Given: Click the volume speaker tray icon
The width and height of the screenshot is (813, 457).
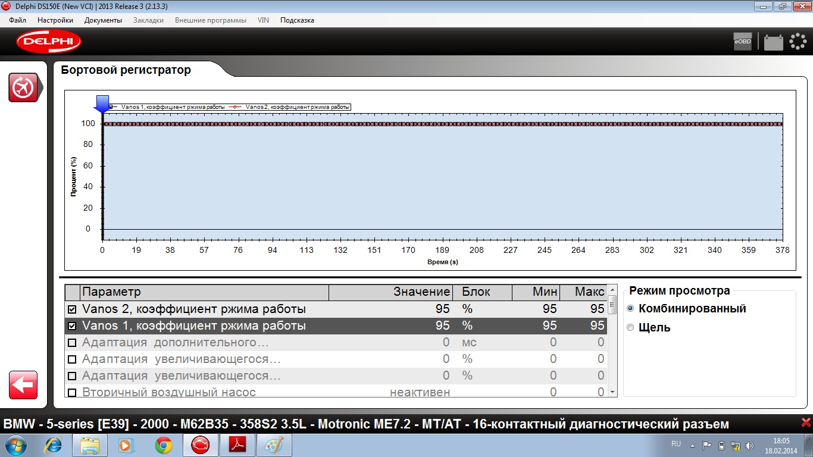Looking at the screenshot, I should point(750,445).
